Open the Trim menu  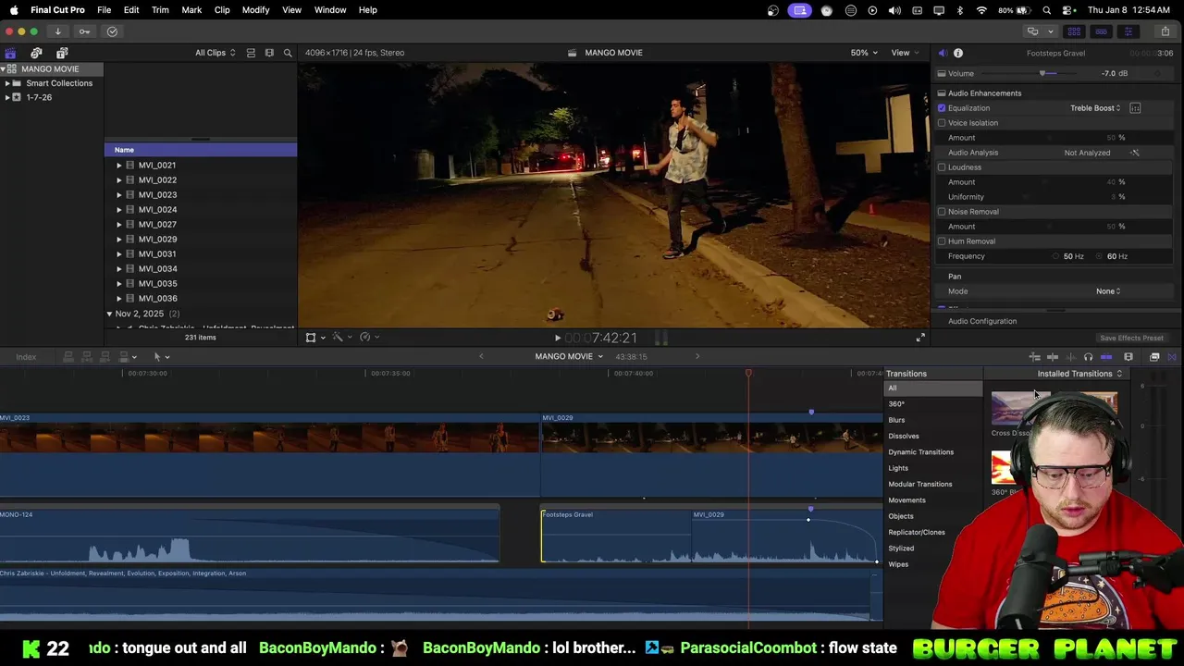click(160, 10)
